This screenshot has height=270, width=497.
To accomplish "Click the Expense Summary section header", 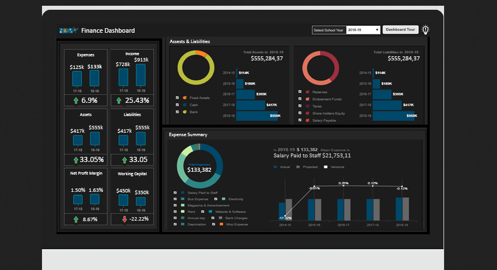I will 188,134.
